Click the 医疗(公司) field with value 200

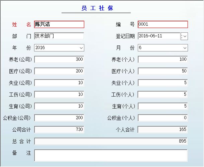pos(59,71)
